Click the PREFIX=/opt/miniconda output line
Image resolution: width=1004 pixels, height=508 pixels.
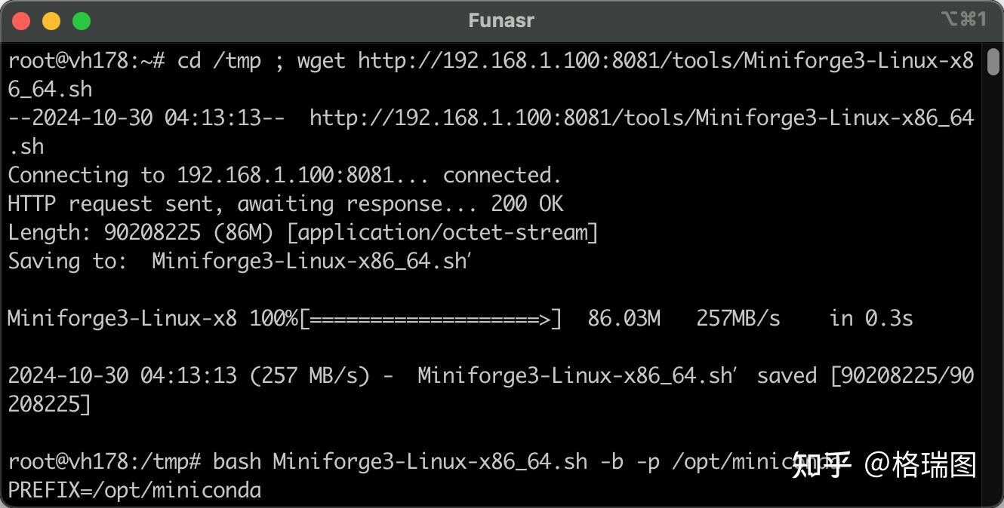(134, 491)
